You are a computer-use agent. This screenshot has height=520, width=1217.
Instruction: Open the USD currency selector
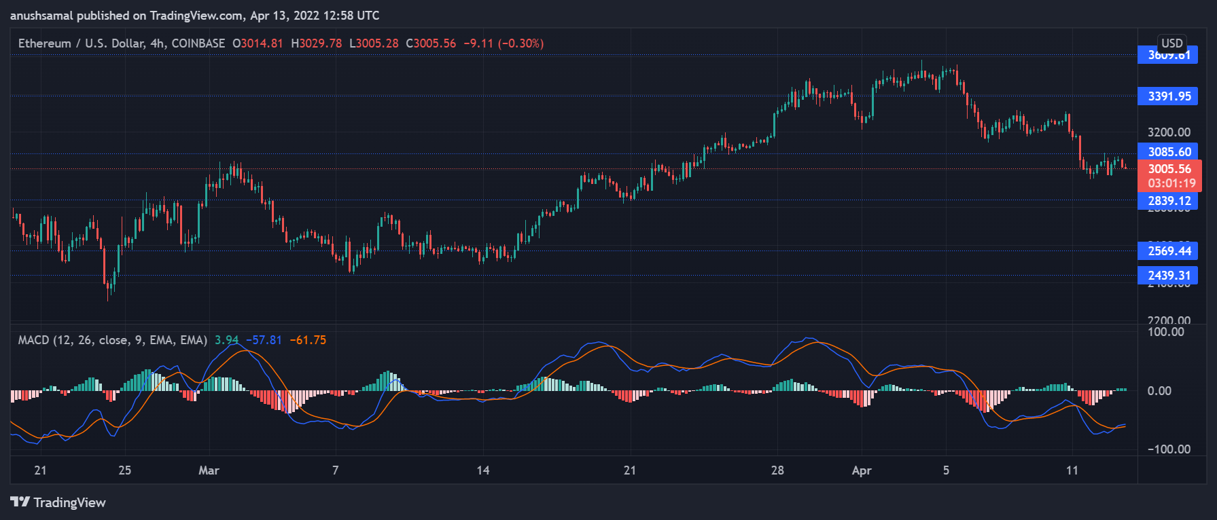(1171, 43)
